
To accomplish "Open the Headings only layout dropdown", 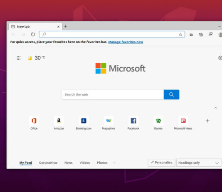I will click(199, 163).
